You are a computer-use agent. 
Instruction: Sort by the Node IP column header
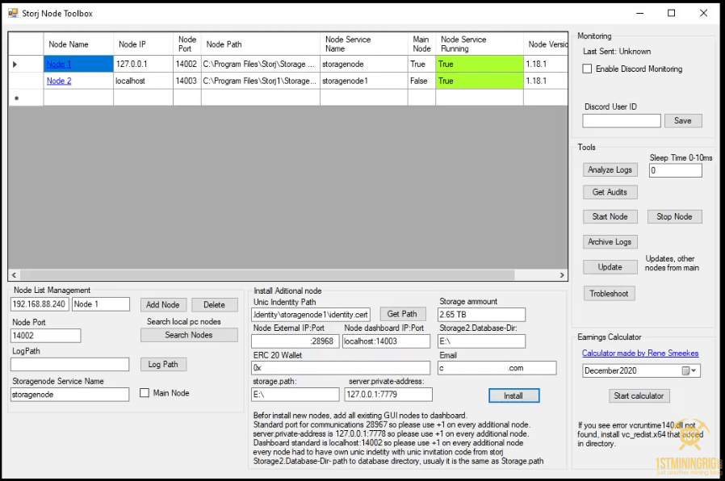(144, 44)
